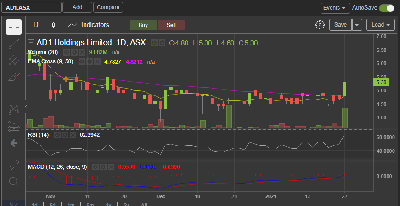Click the green Buy button

(x=143, y=25)
